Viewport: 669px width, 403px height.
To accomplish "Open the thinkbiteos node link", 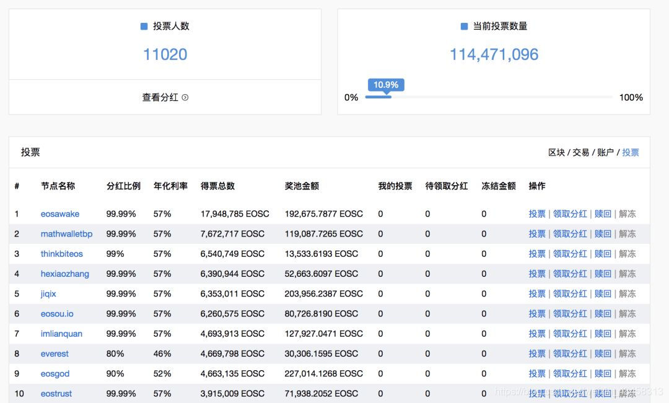I will click(62, 254).
